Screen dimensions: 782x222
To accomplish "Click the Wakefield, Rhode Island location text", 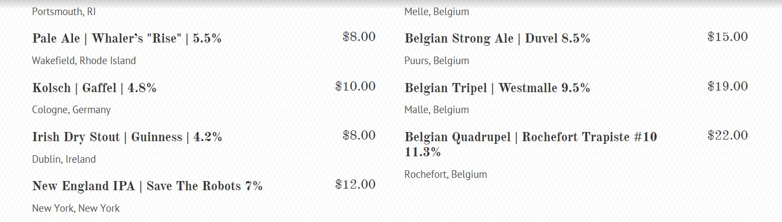I will click(84, 60).
